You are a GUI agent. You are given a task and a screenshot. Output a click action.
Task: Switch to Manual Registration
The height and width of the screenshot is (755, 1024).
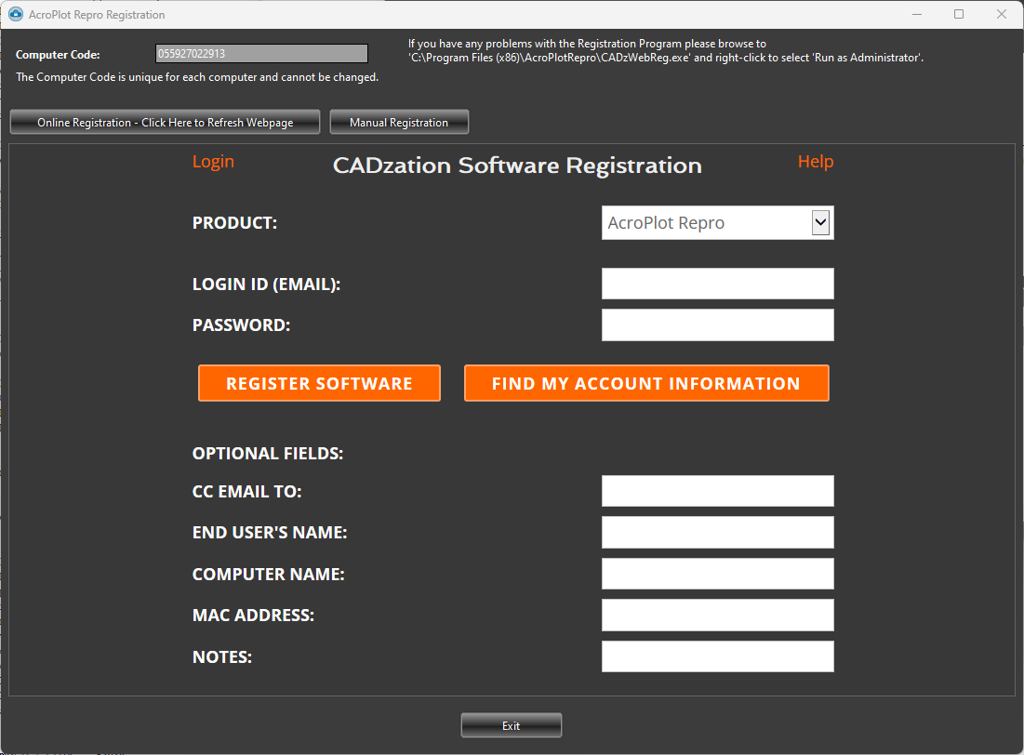coord(399,121)
